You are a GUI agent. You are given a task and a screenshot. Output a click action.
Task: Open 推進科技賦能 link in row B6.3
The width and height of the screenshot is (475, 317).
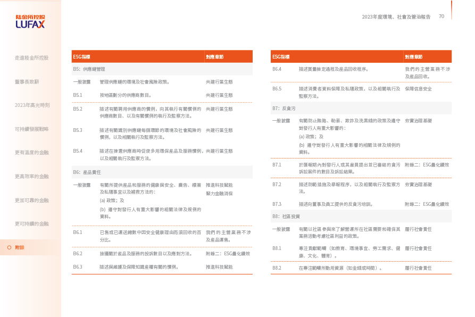pos(219,266)
